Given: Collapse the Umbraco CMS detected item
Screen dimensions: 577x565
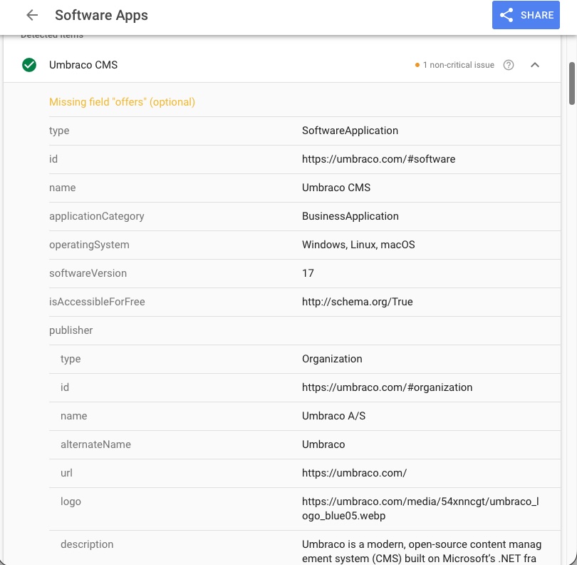Looking at the screenshot, I should click(x=535, y=65).
